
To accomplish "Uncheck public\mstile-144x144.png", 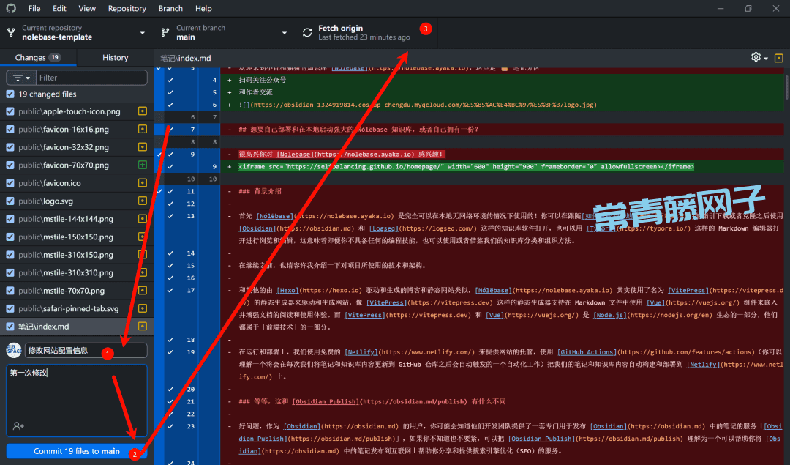I will tap(10, 218).
